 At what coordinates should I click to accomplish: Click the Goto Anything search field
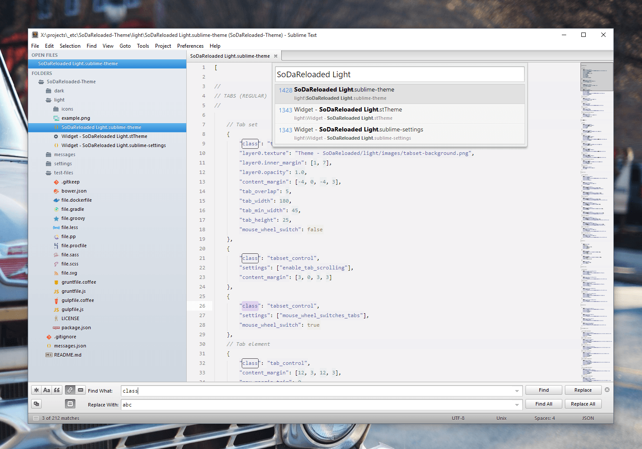pos(400,74)
